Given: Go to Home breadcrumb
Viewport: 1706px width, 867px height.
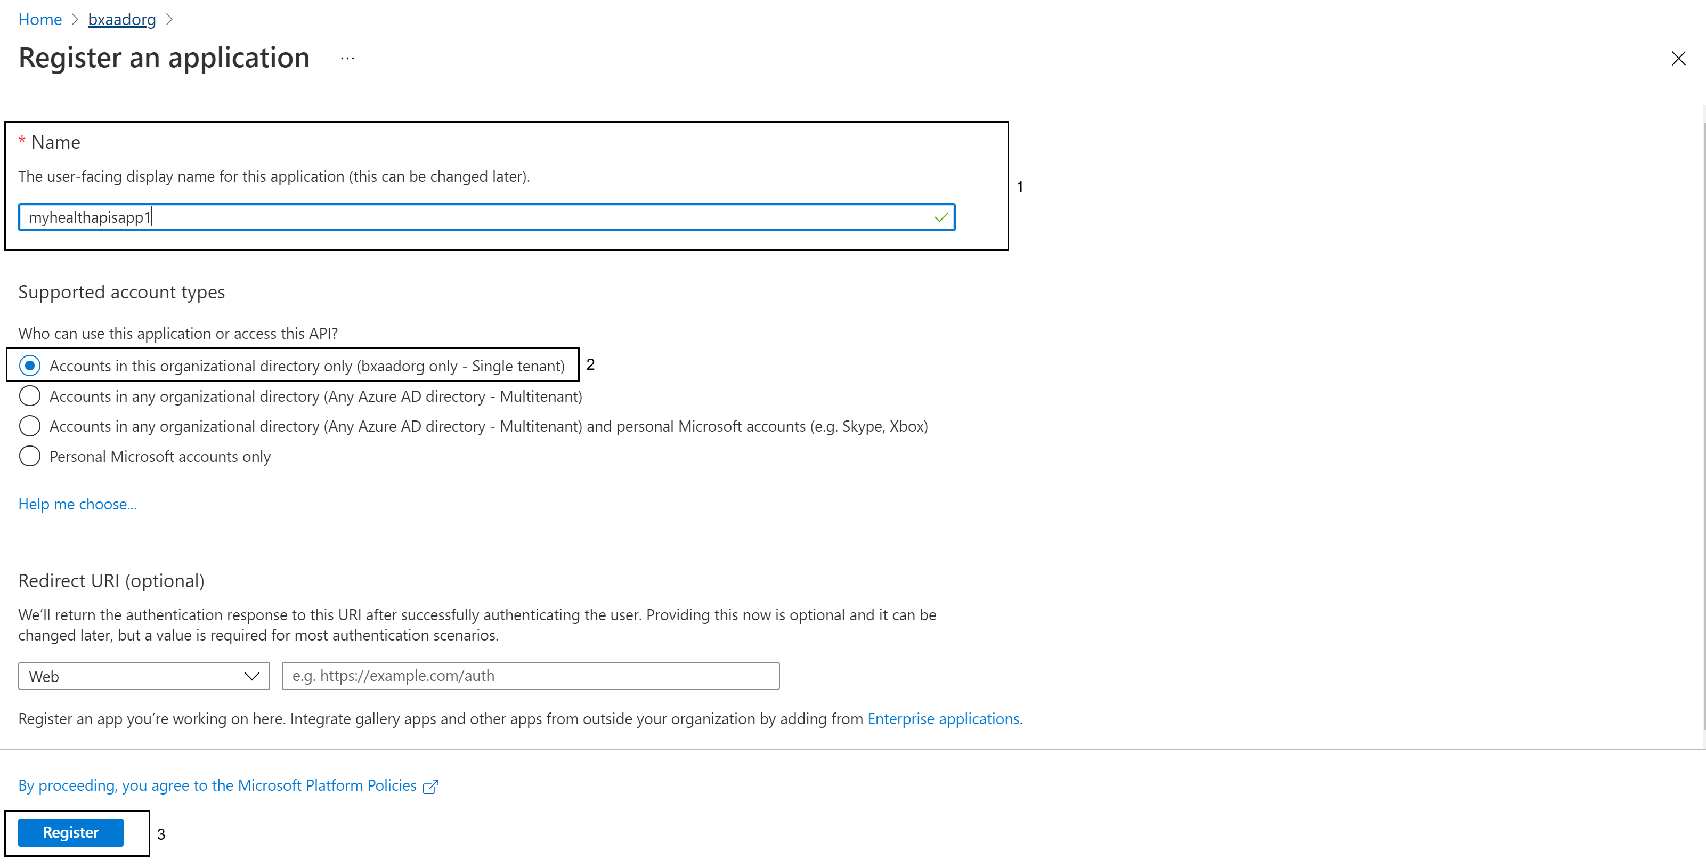Looking at the screenshot, I should [40, 19].
